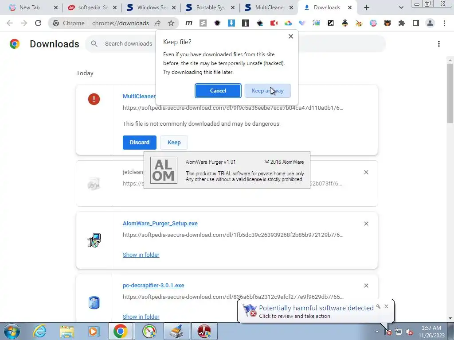
Task: Close the harmful software notification balloon
Action: coord(386,306)
